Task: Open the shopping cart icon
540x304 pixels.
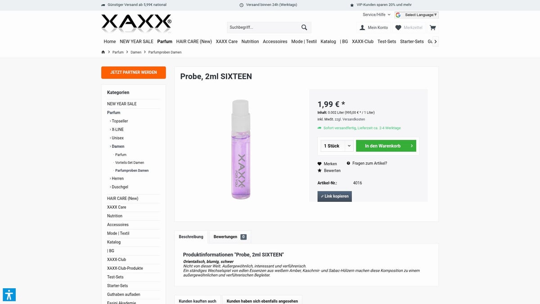Action: [x=432, y=27]
